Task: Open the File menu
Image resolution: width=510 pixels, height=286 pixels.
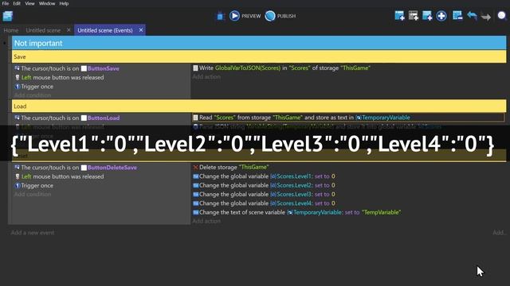Action: click(6, 3)
